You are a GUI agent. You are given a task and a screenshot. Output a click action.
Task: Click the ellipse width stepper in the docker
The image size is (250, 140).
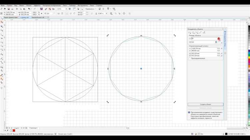(x=218, y=54)
